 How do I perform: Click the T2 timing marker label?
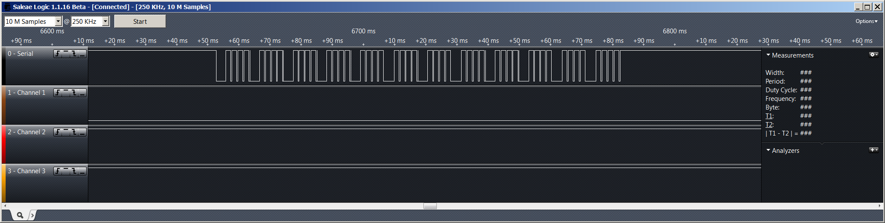[x=769, y=125]
